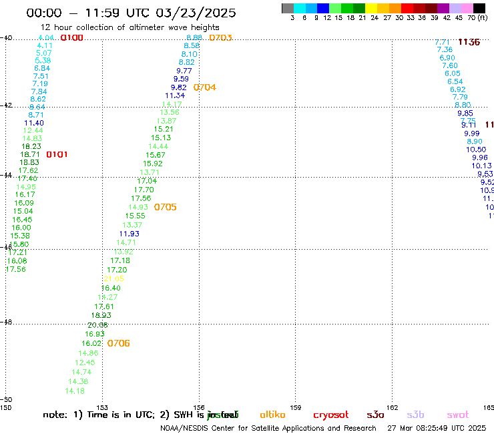494x434 pixels.
Task: Click the wave height reading 18.23
Action: tap(31, 146)
